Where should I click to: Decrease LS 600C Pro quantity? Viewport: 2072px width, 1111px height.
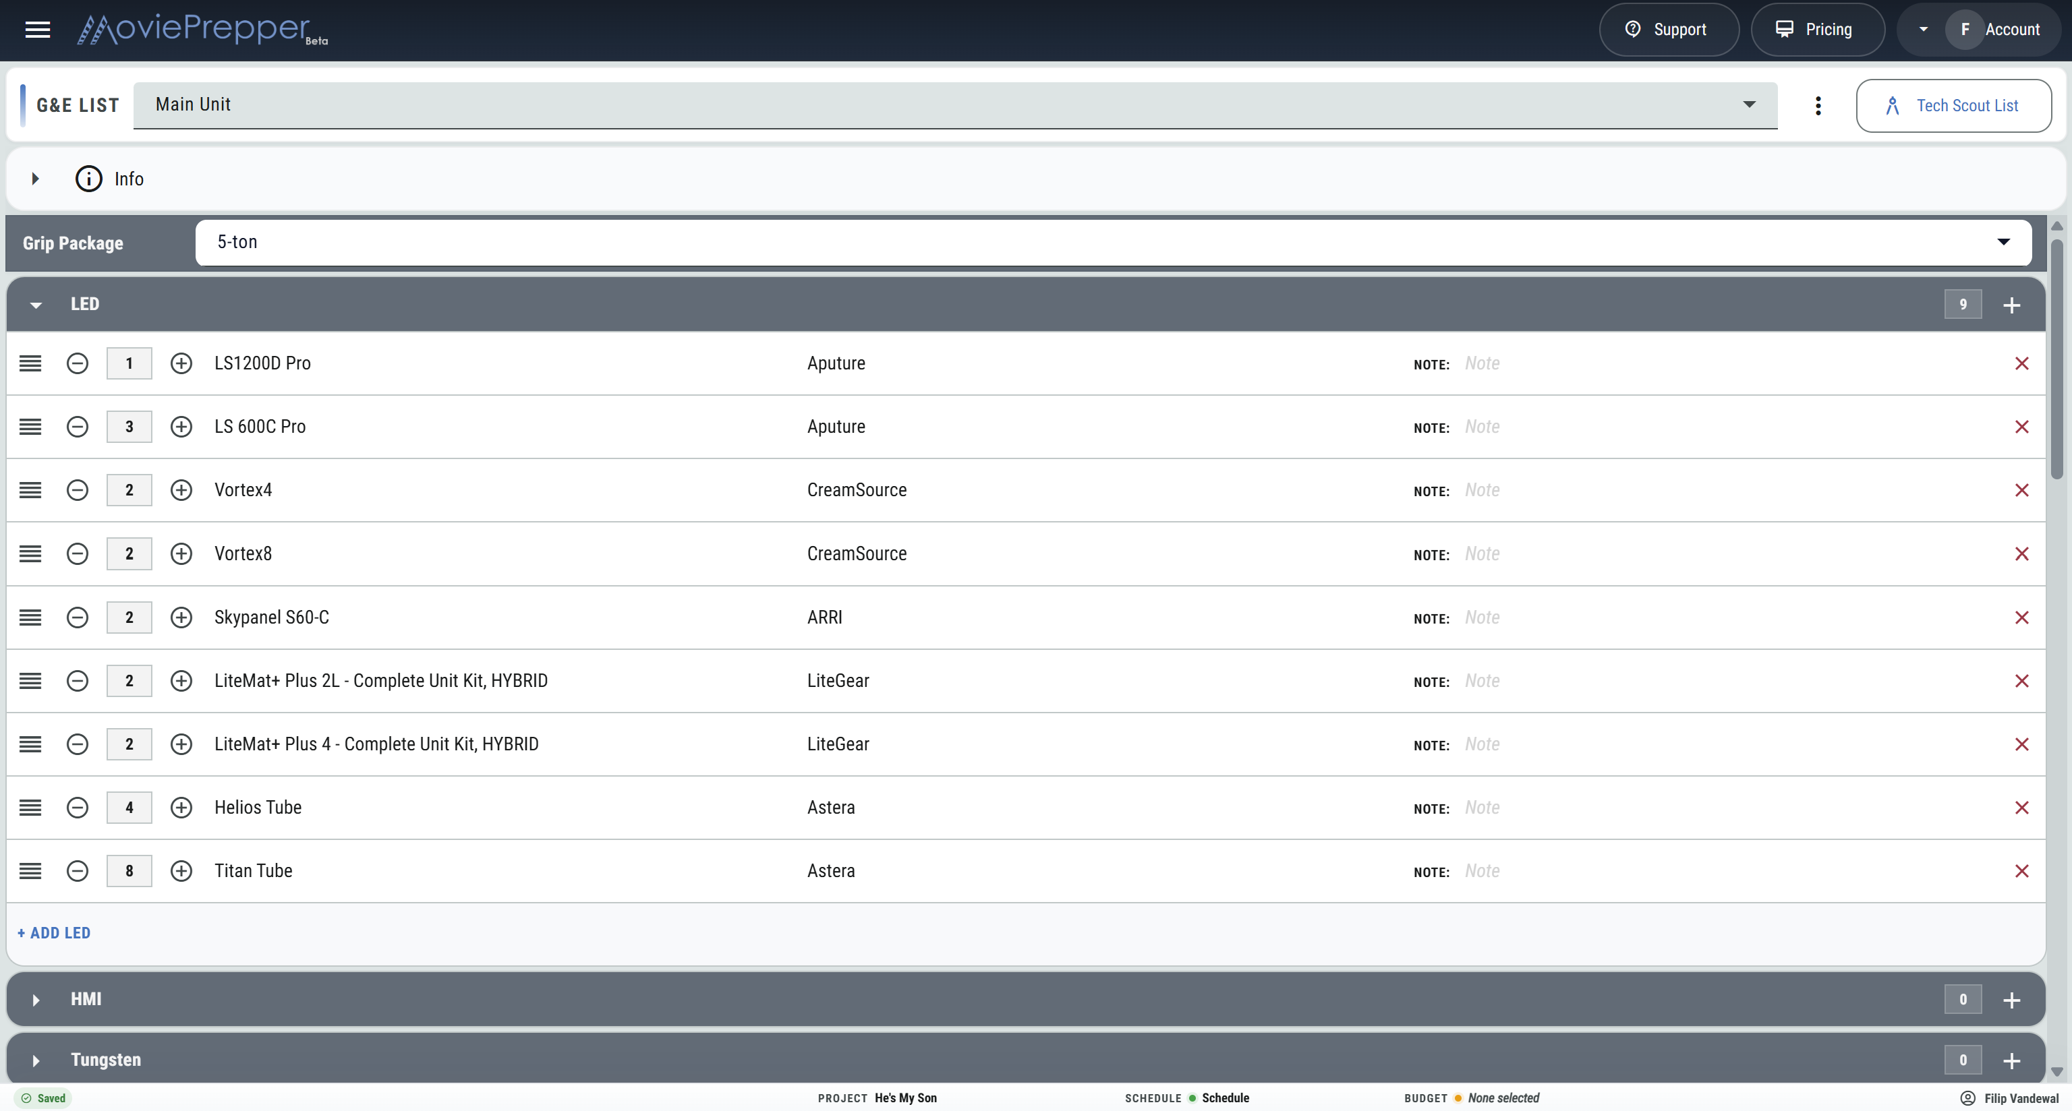pos(77,427)
